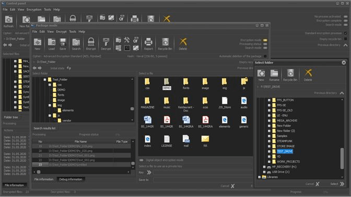Select the index web file icon

[x=147, y=141]
